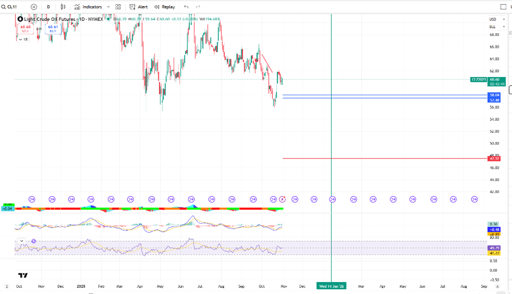Expand the indicators favorites dropdown arrow
The height and width of the screenshot is (294, 512).
click(108, 7)
